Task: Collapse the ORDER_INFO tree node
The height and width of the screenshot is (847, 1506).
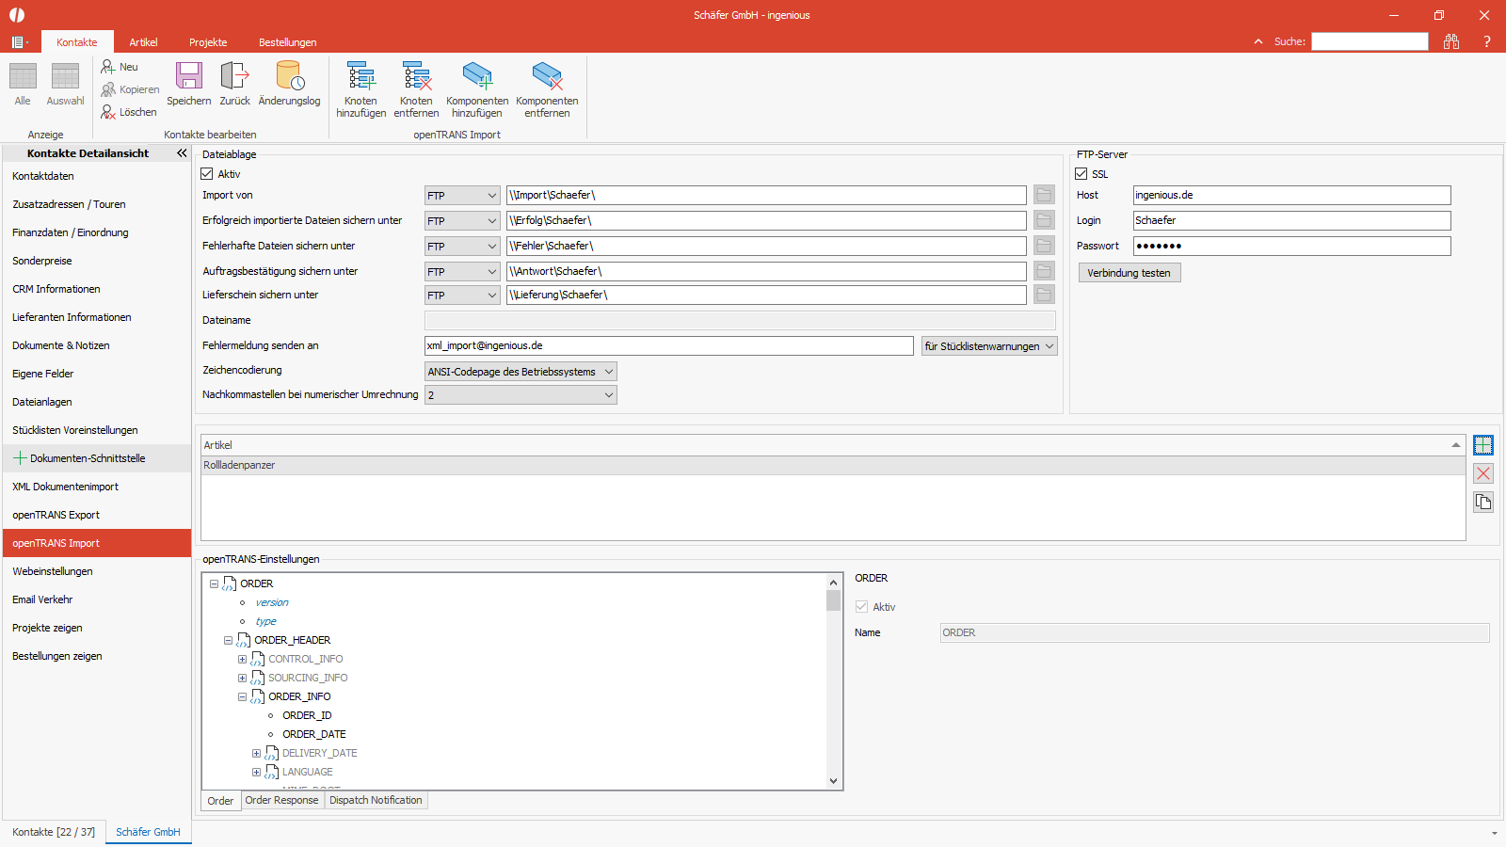Action: (x=242, y=697)
